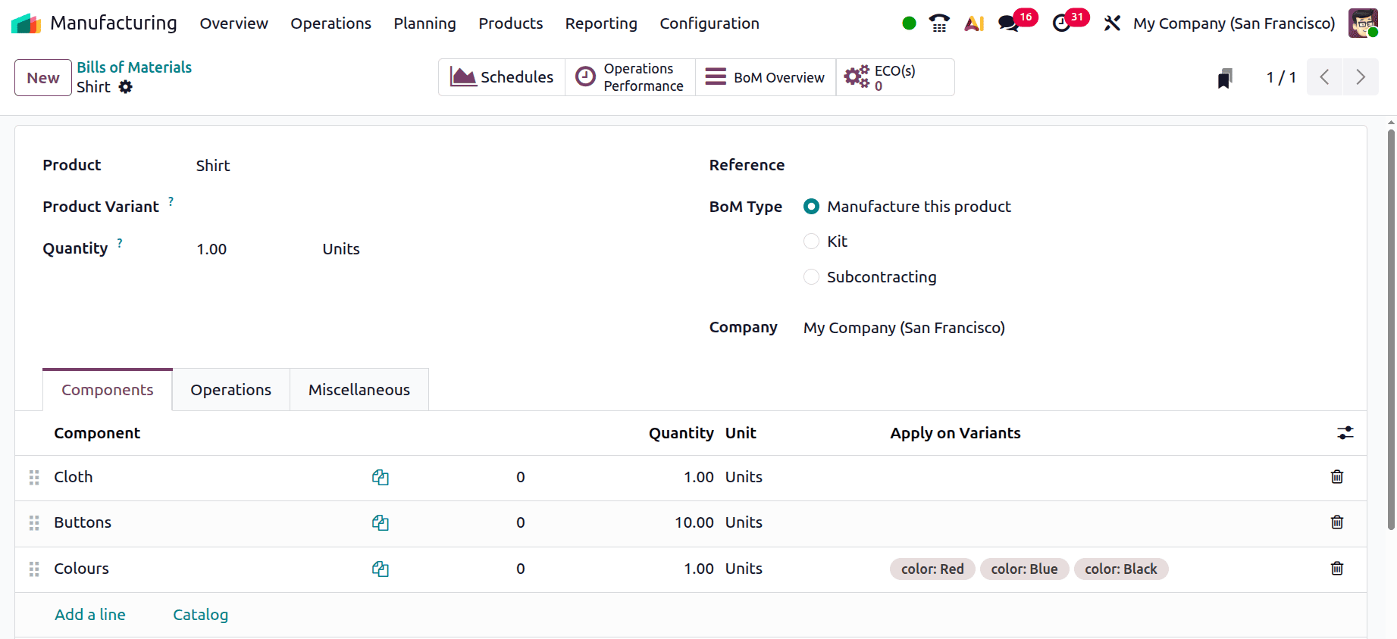Click the color: Black variant tag
The width and height of the screenshot is (1397, 639).
(1121, 569)
